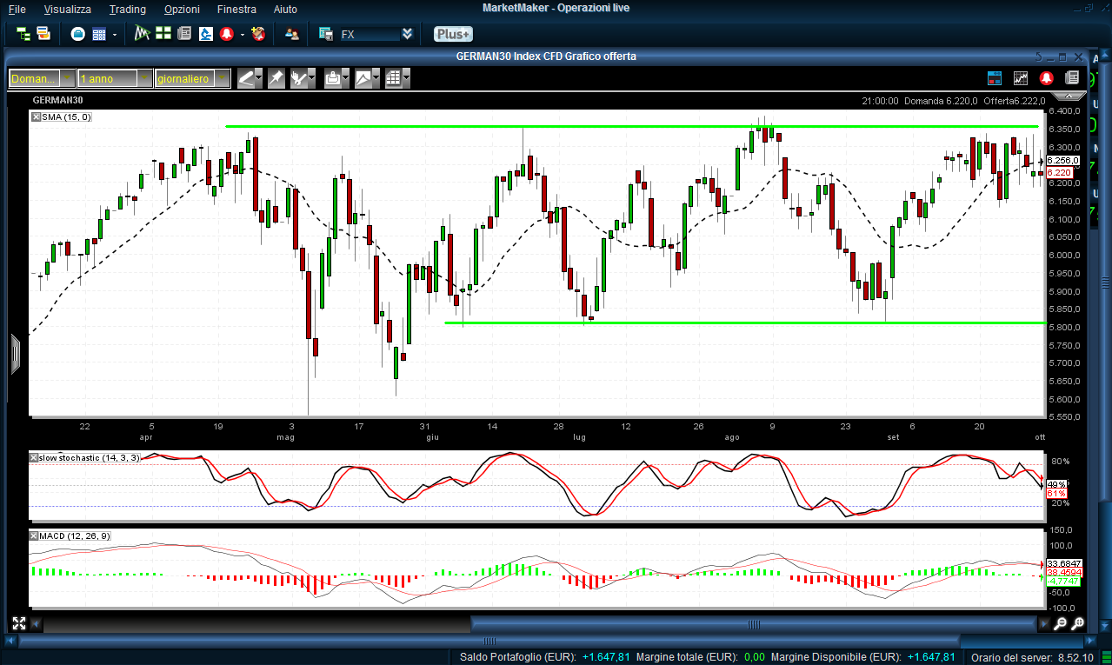
Task: Expand the 'giornaliero' interval dropdown
Action: (223, 78)
